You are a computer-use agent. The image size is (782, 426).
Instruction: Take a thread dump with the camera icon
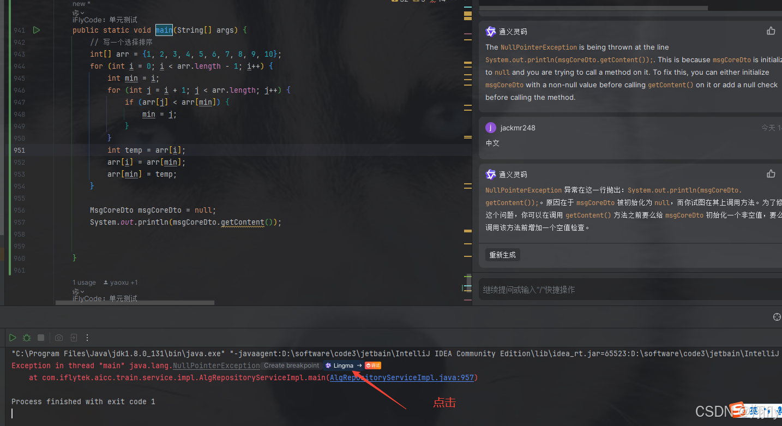[x=59, y=338]
